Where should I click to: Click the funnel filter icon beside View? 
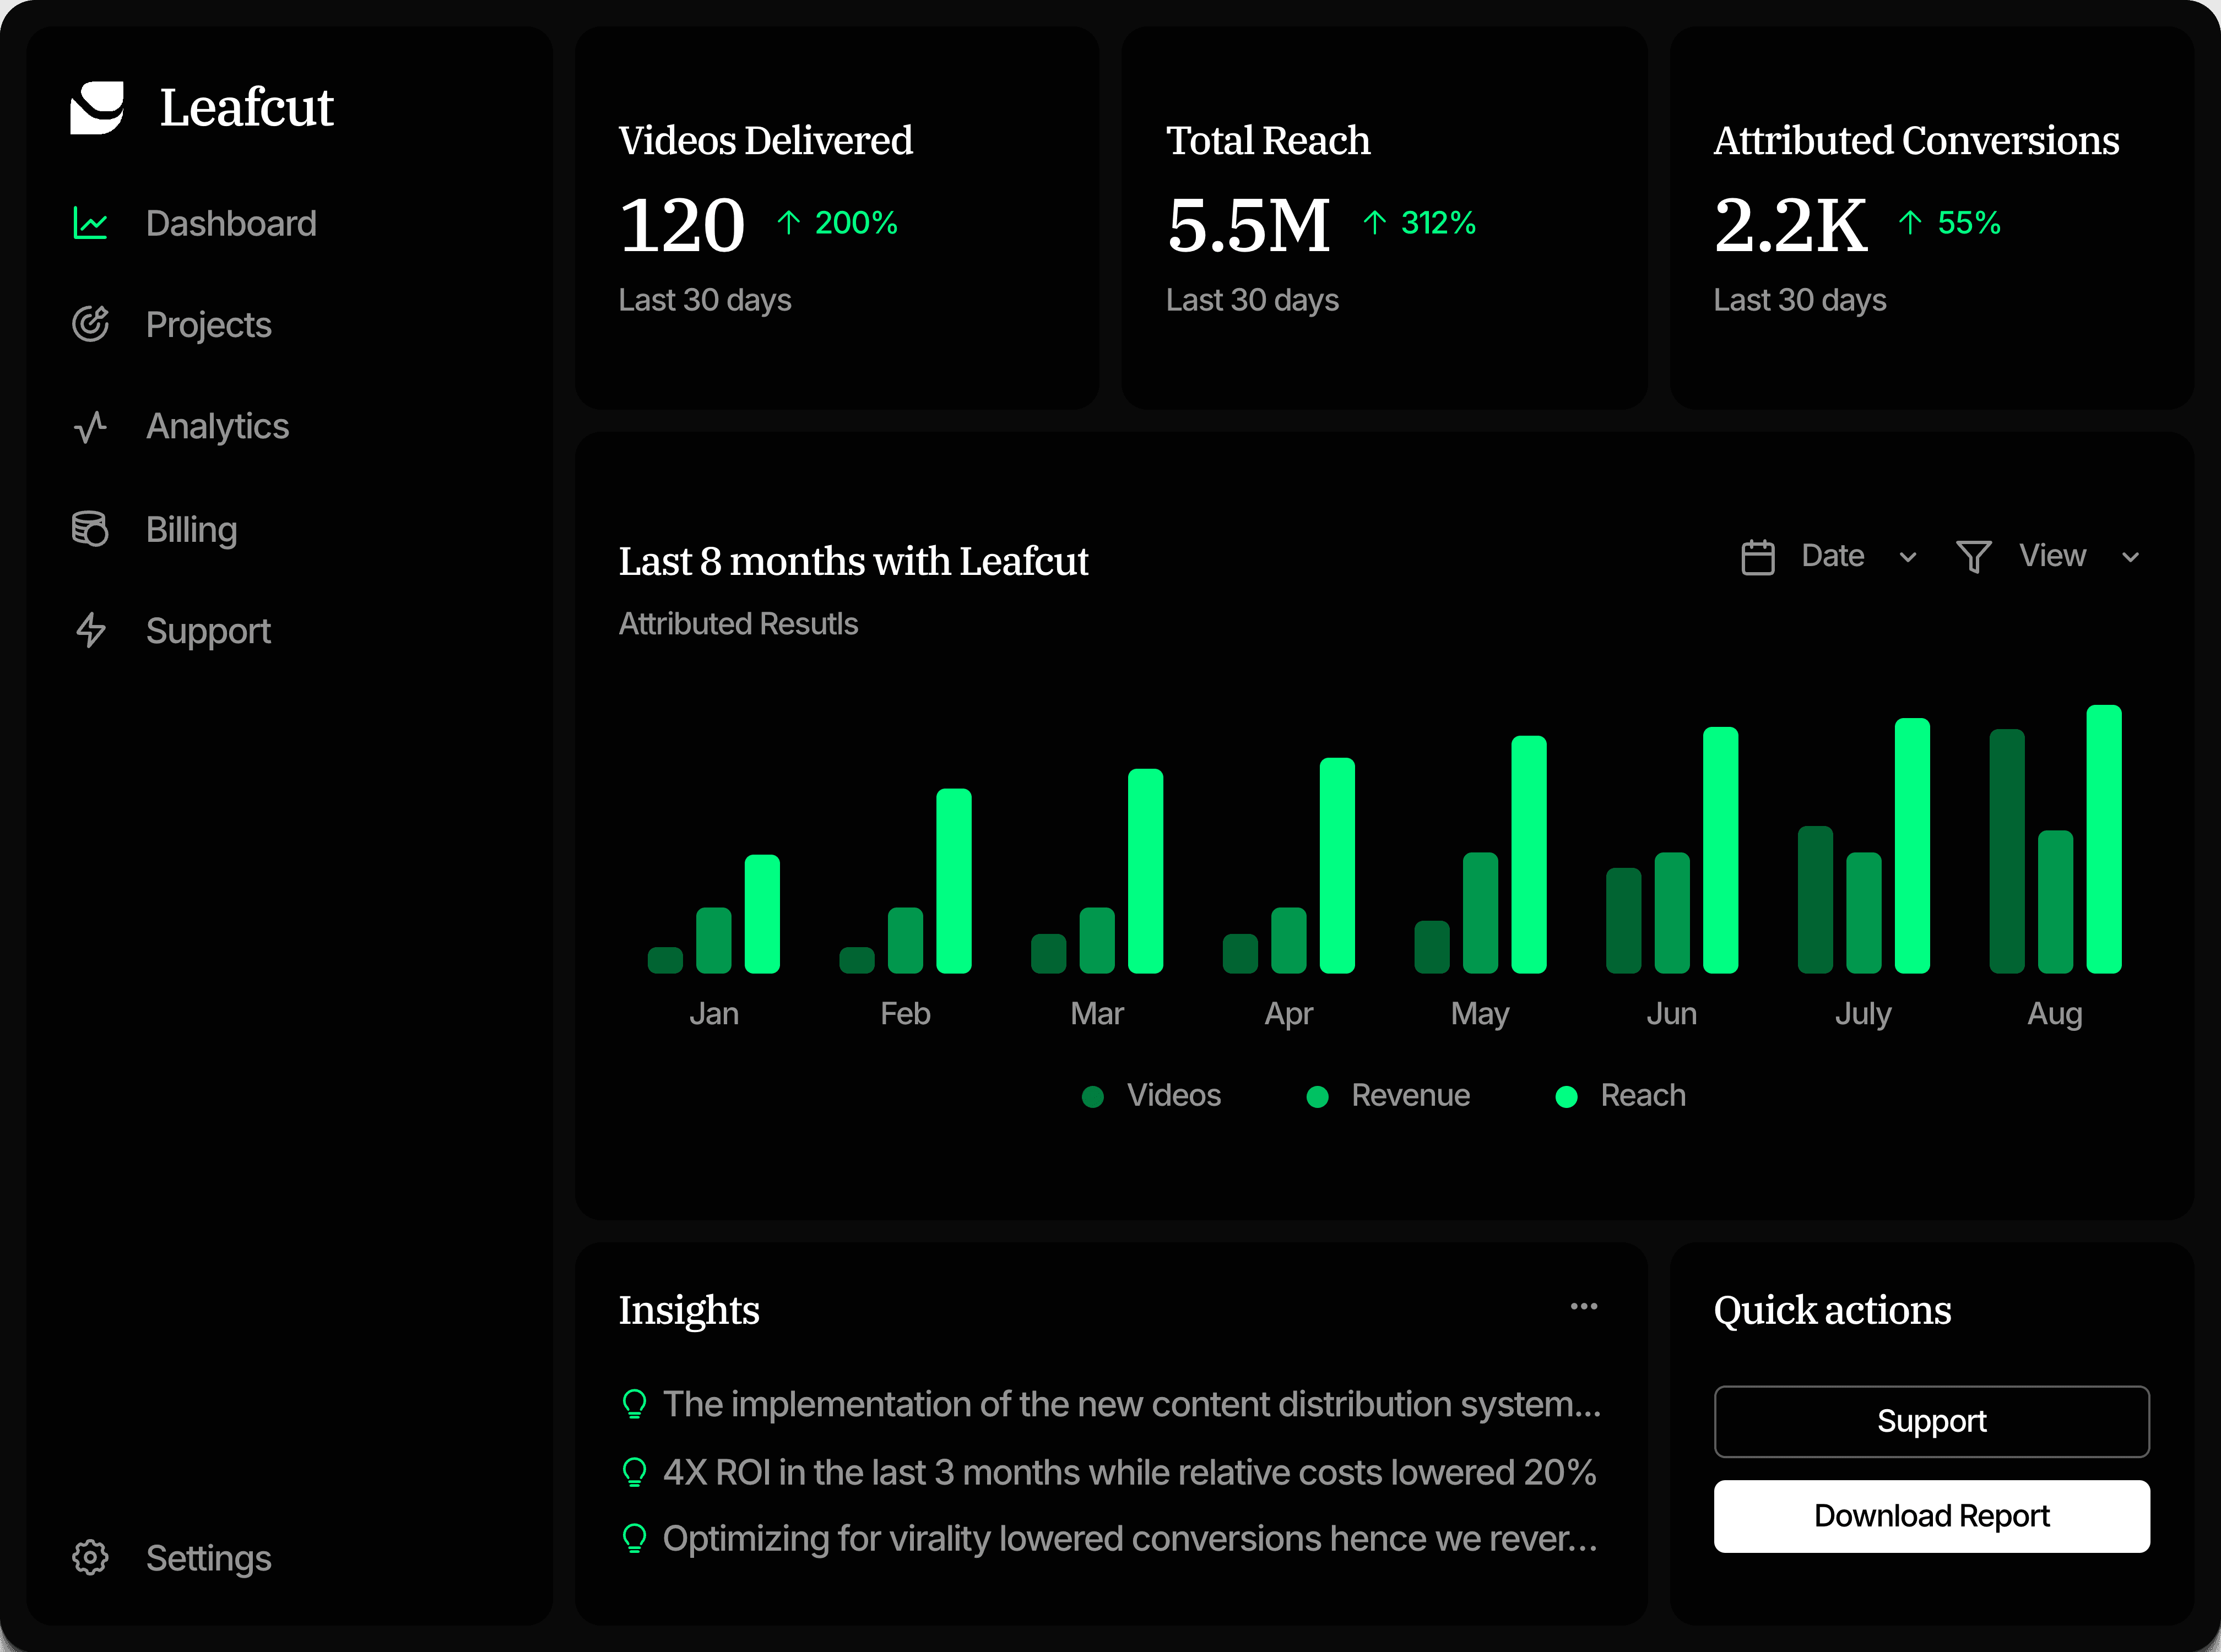point(1973,557)
